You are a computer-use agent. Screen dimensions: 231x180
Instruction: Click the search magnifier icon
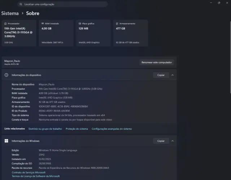[21, 4]
